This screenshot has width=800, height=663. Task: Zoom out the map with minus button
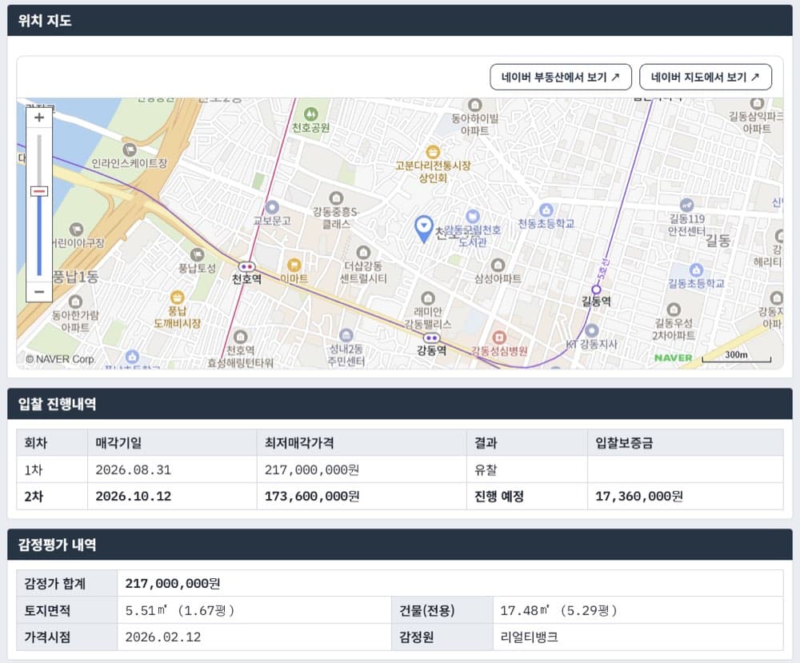pos(38,292)
